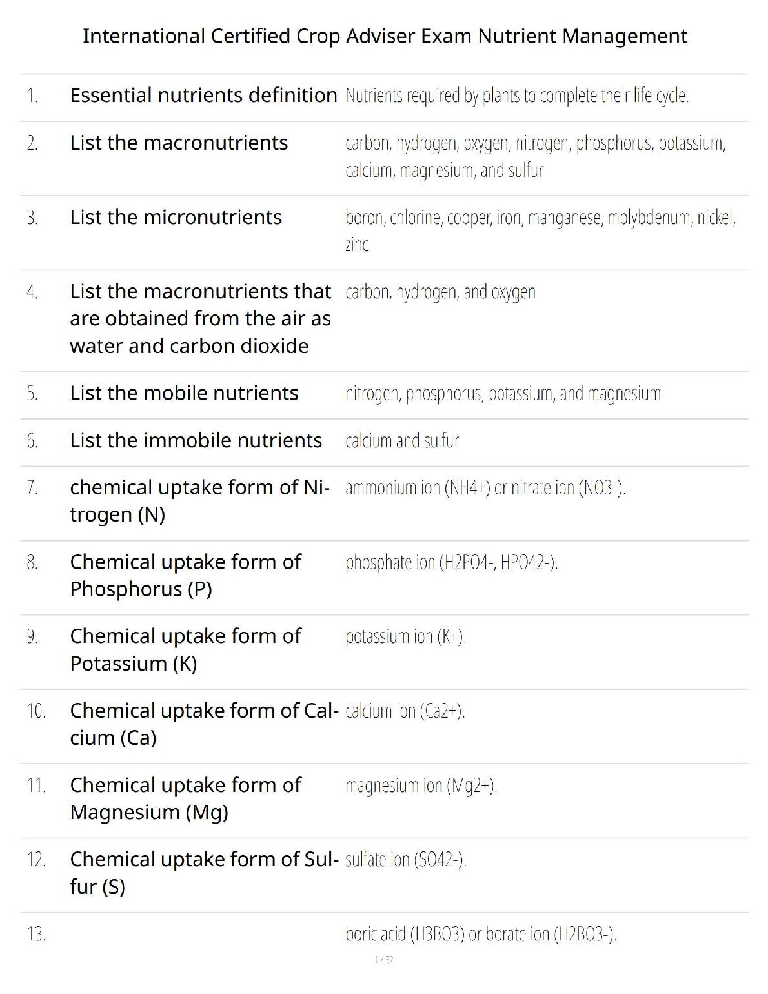The width and height of the screenshot is (768, 994).
Task: Click the Potassium (K) uptake form term
Action: [185, 649]
